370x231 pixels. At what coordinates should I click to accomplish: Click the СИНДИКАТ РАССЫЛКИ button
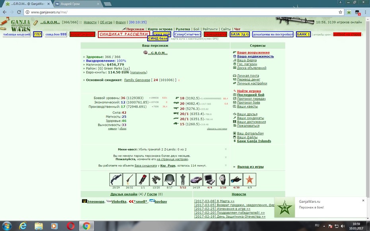(x=124, y=35)
